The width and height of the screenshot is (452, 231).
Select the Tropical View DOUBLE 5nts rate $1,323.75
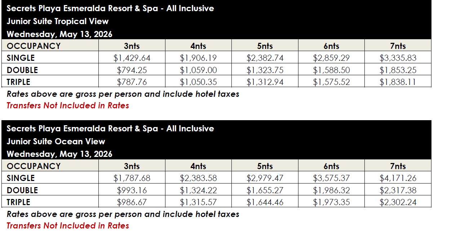coord(265,70)
